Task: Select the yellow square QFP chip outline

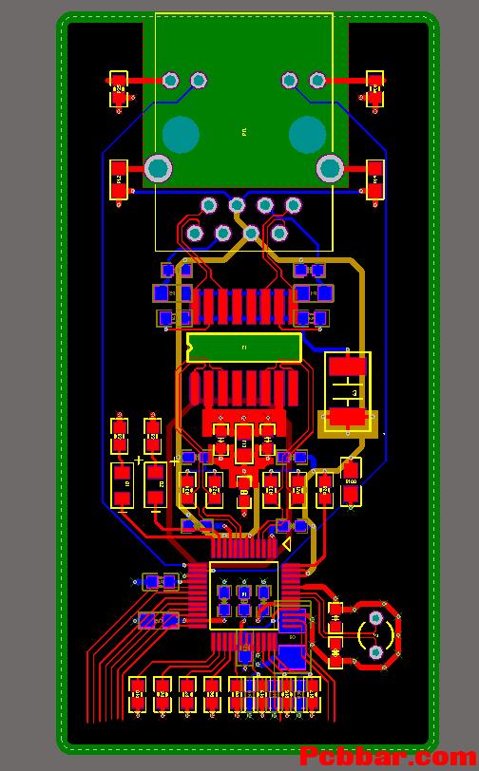Action: pyautogui.click(x=243, y=595)
